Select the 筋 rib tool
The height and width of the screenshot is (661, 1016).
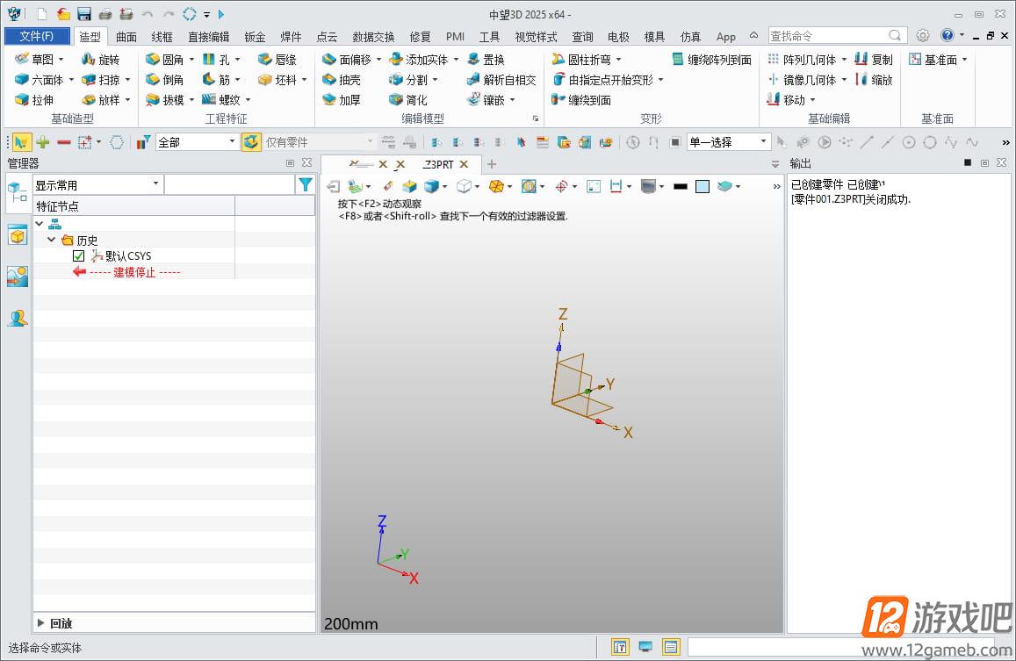(x=216, y=80)
